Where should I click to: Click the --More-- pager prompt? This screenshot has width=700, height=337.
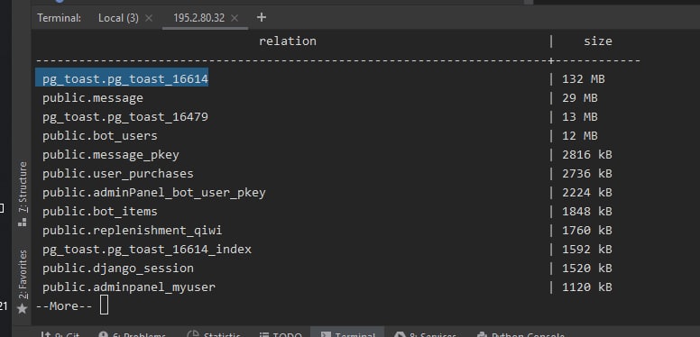(64, 306)
